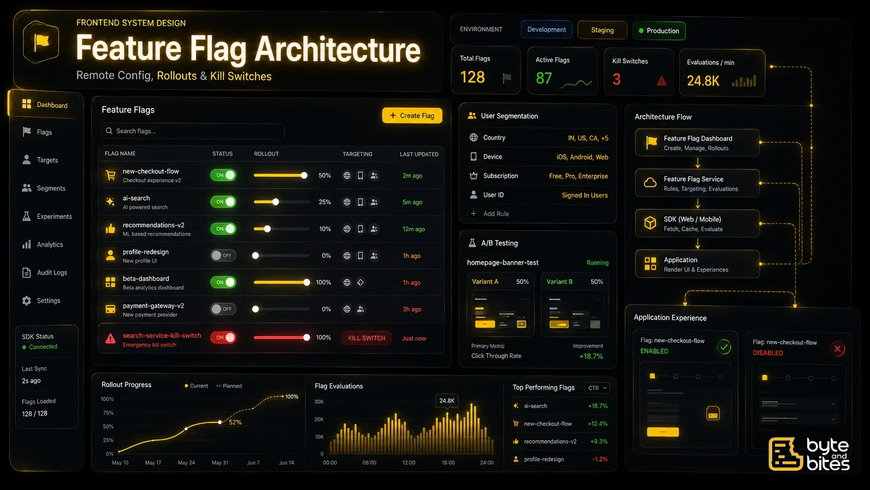The image size is (870, 490).
Task: Adjust new-checkout-flow rollout slider handle
Action: (304, 175)
